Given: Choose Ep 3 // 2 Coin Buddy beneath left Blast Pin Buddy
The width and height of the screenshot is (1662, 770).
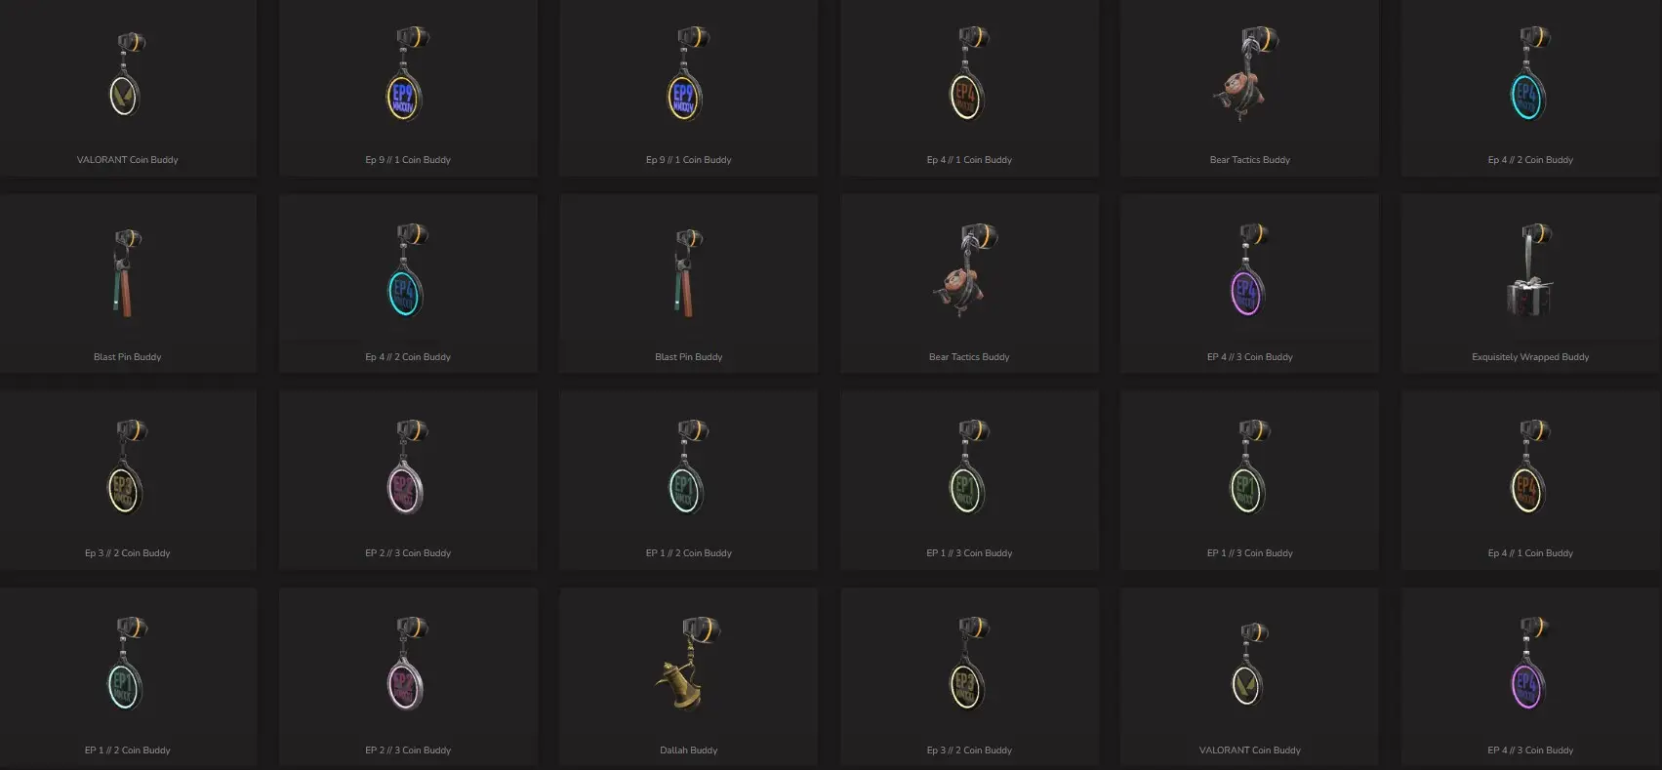Looking at the screenshot, I should [127, 479].
